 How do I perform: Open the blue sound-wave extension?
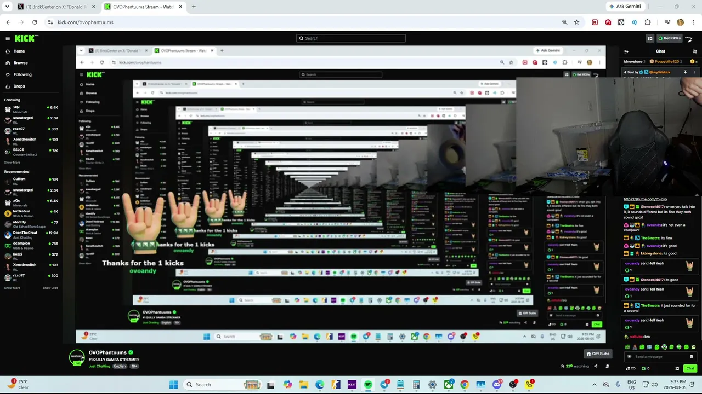tap(634, 22)
